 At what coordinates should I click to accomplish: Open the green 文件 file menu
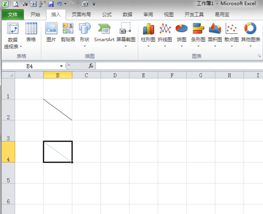13,14
